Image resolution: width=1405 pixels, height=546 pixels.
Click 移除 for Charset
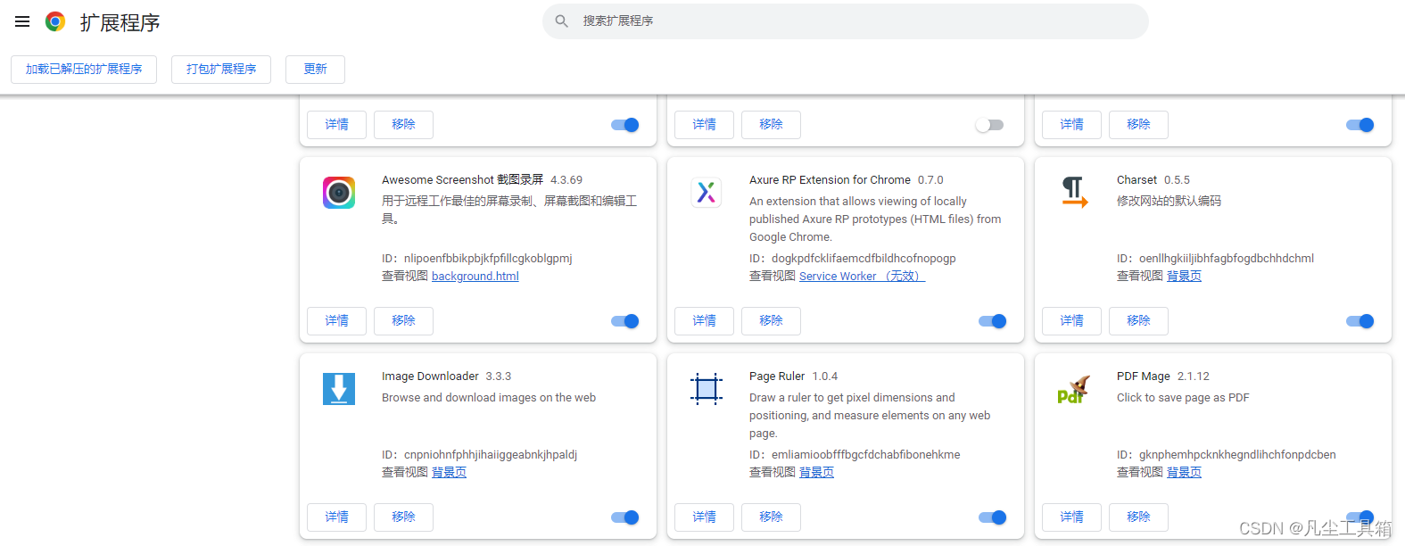tap(1138, 321)
